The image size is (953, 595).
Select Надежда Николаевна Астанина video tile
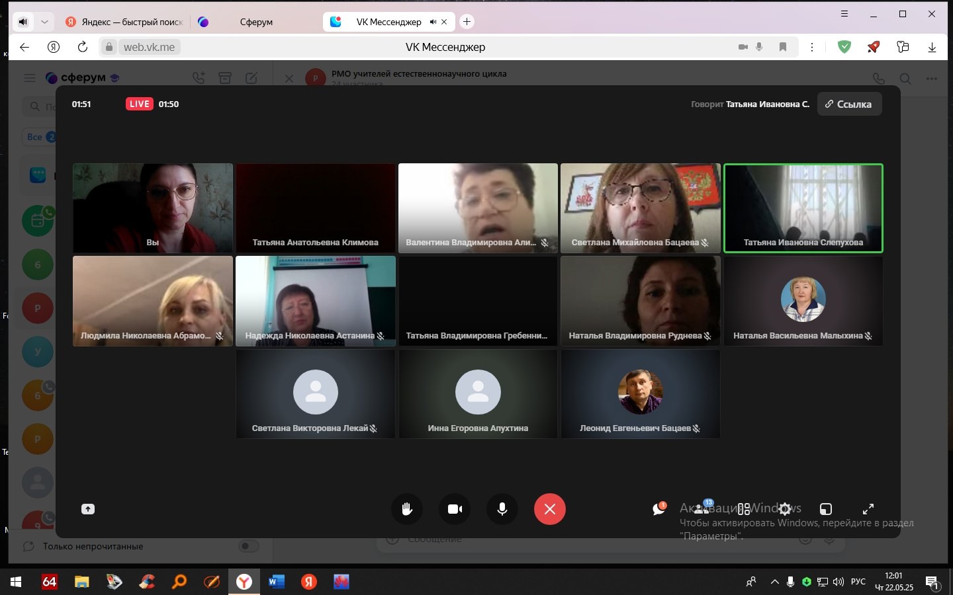point(316,301)
